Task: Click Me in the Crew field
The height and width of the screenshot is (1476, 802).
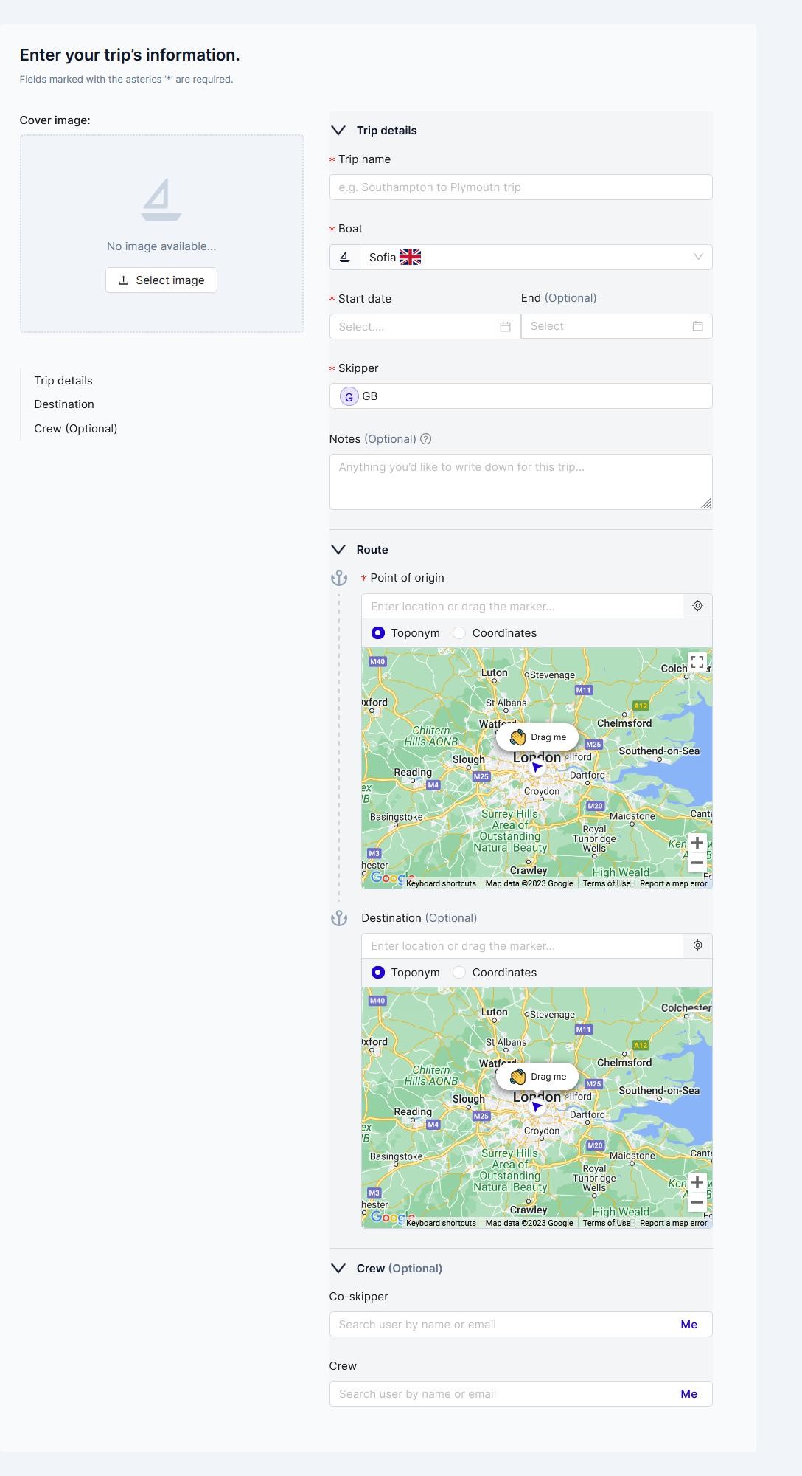Action: [x=689, y=1394]
